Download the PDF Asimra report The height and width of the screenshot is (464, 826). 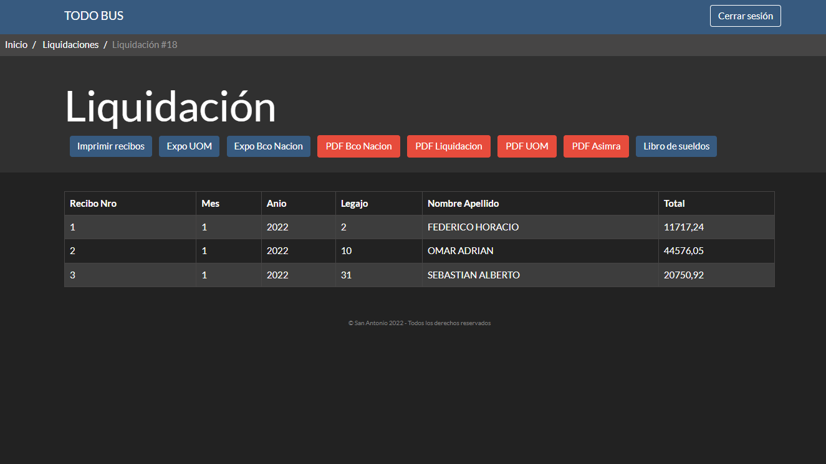(x=596, y=146)
